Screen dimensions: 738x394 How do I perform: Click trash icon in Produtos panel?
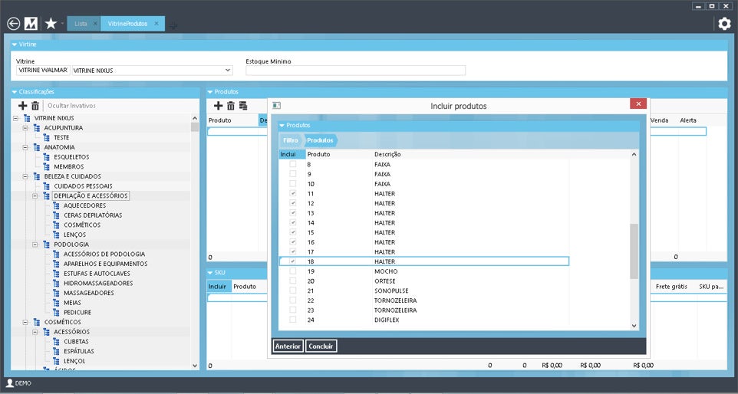230,105
